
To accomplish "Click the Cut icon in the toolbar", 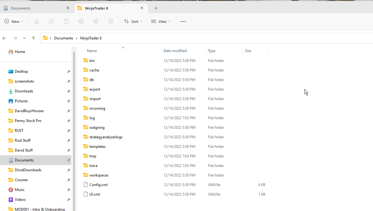I will [x=36, y=21].
